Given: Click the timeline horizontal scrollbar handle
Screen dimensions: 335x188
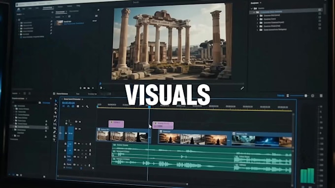Looking at the screenshot, I should click(x=187, y=184).
